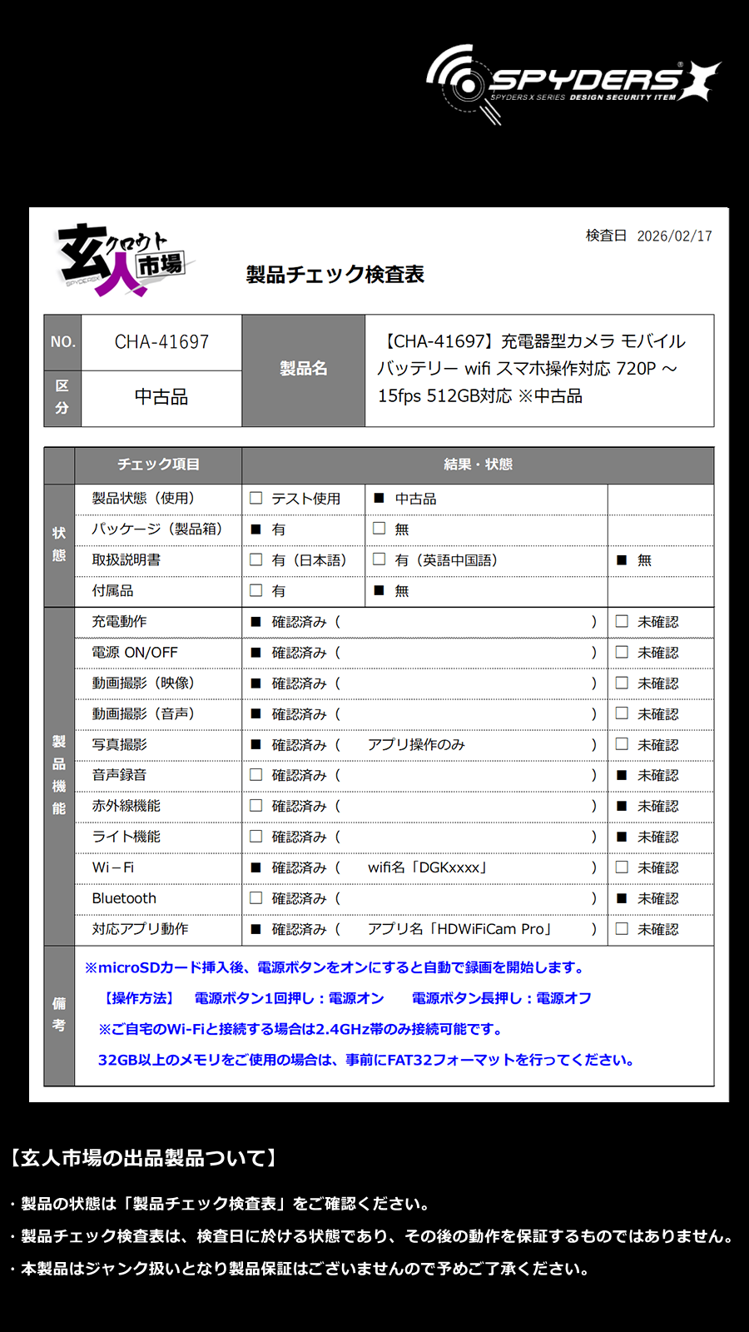Screen dimensions: 749x1332
Task: Click the SPYDERS X logo
Action: coord(573,84)
